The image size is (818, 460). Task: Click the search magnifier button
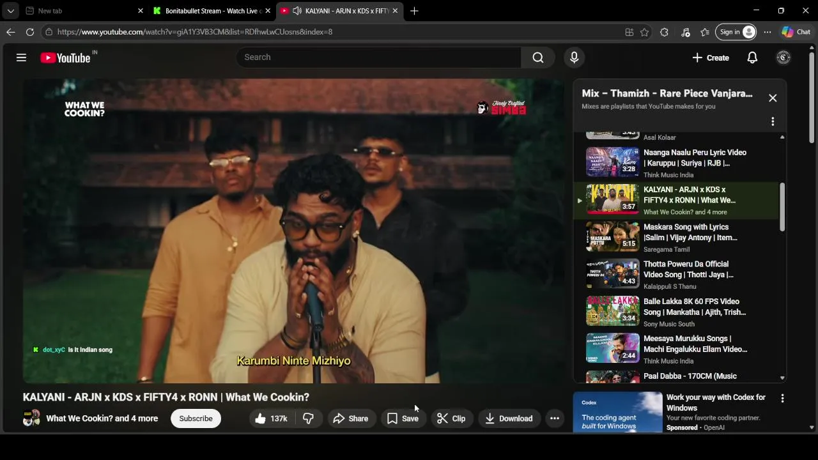[x=538, y=57]
